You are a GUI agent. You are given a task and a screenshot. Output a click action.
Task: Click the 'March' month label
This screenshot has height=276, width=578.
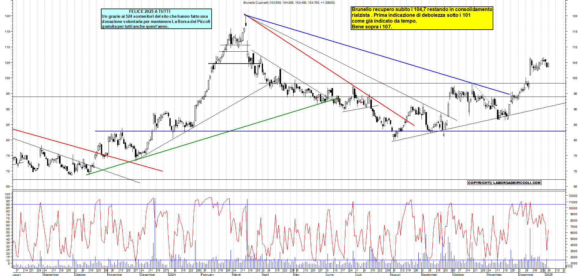tap(237, 274)
